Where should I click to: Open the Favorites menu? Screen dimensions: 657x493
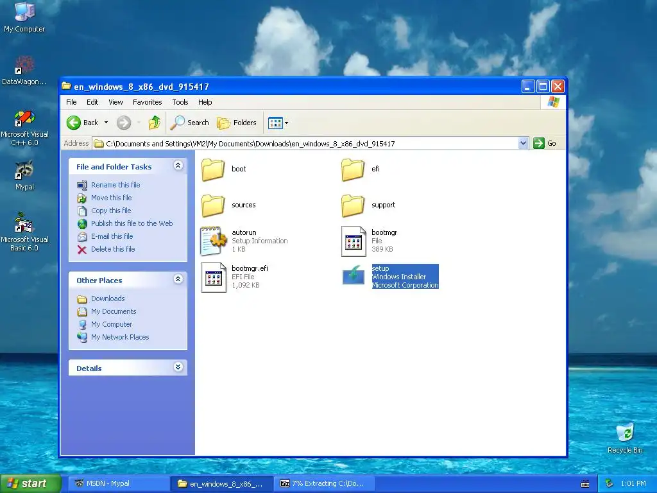(x=147, y=102)
